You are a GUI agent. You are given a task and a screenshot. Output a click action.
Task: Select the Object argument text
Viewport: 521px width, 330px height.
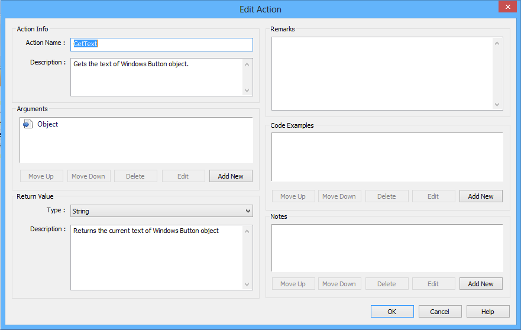[x=47, y=124]
